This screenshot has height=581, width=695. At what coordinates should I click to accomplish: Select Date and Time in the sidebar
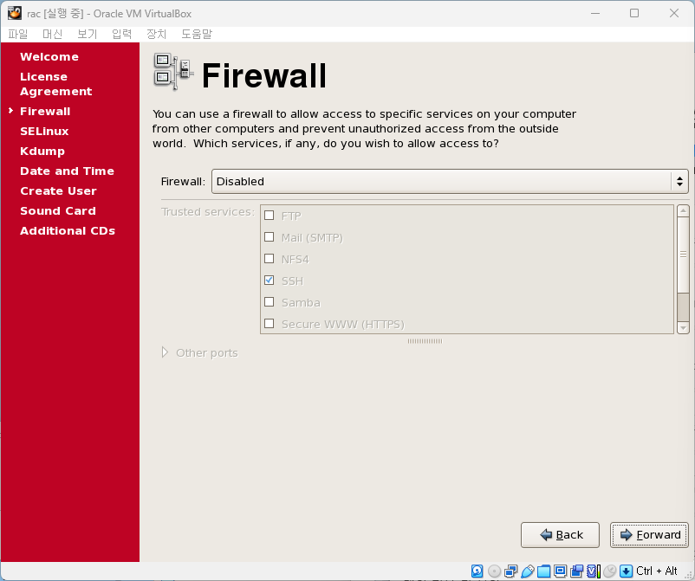(x=67, y=171)
